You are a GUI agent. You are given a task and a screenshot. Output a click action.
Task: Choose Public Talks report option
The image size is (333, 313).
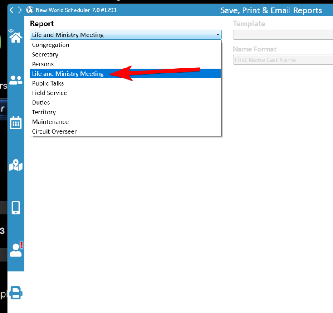click(48, 83)
